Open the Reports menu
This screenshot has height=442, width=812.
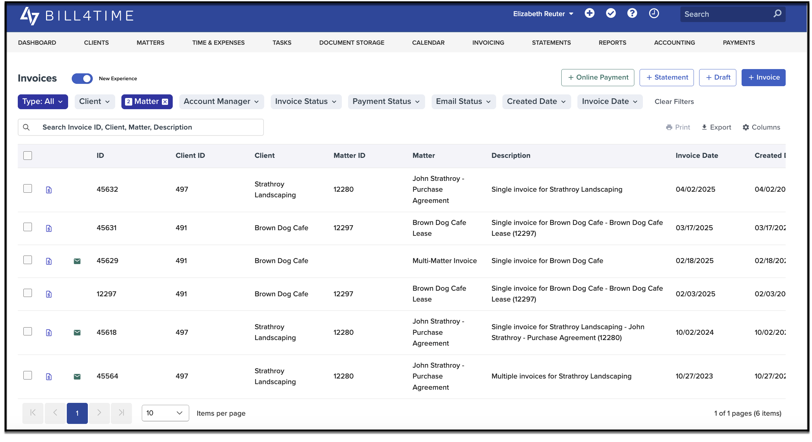[x=612, y=42]
